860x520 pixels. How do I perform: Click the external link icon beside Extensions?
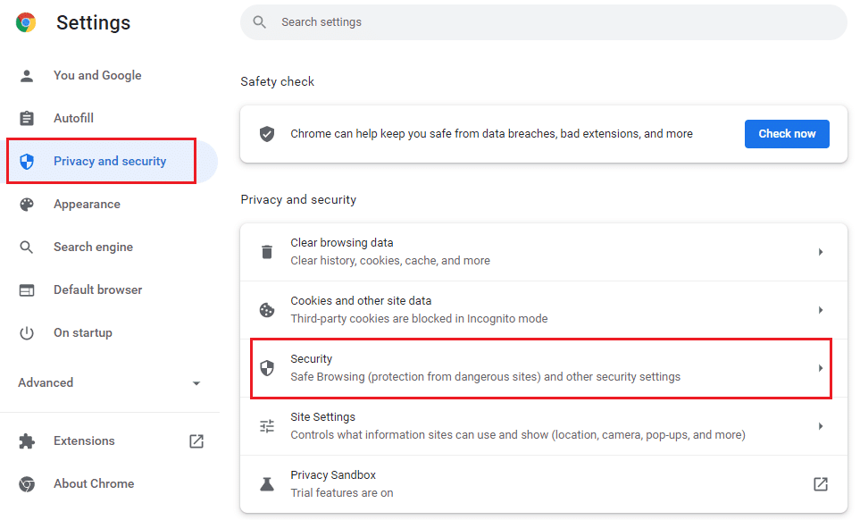click(196, 441)
